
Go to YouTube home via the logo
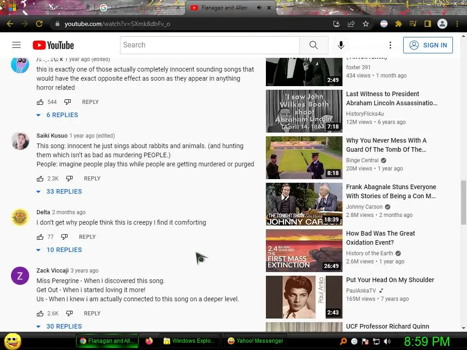pos(53,45)
